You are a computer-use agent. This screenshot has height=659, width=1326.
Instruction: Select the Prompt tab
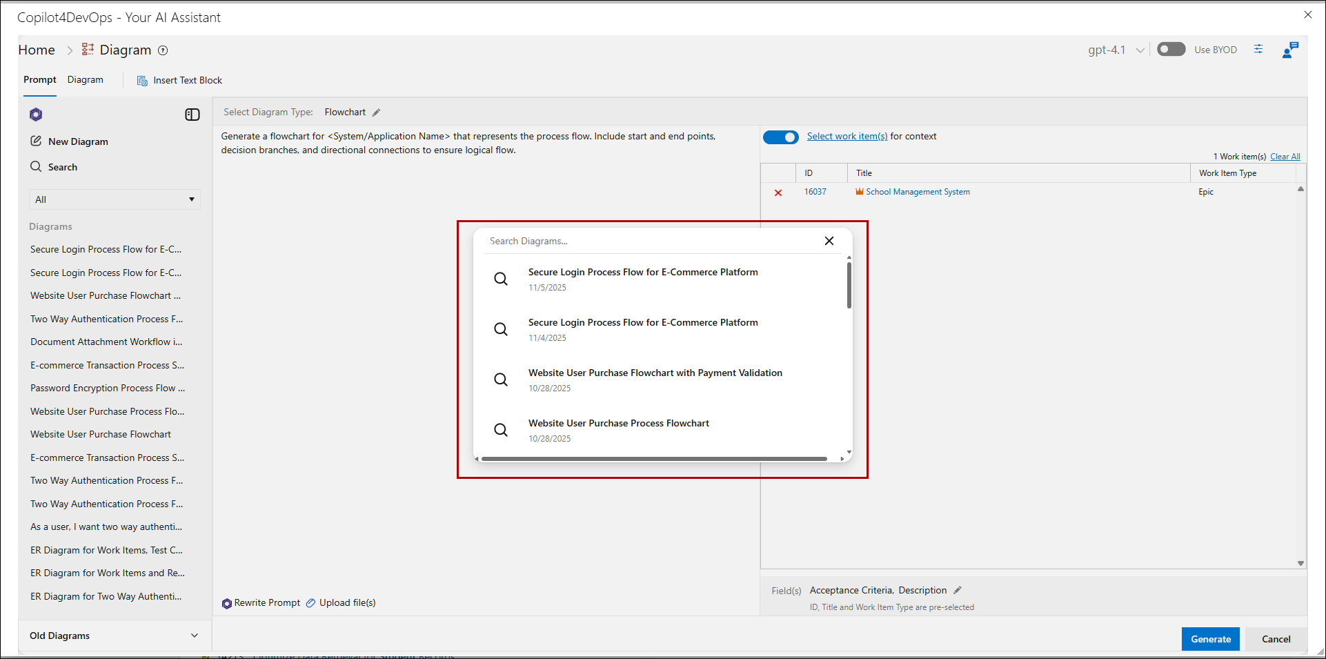click(x=40, y=80)
